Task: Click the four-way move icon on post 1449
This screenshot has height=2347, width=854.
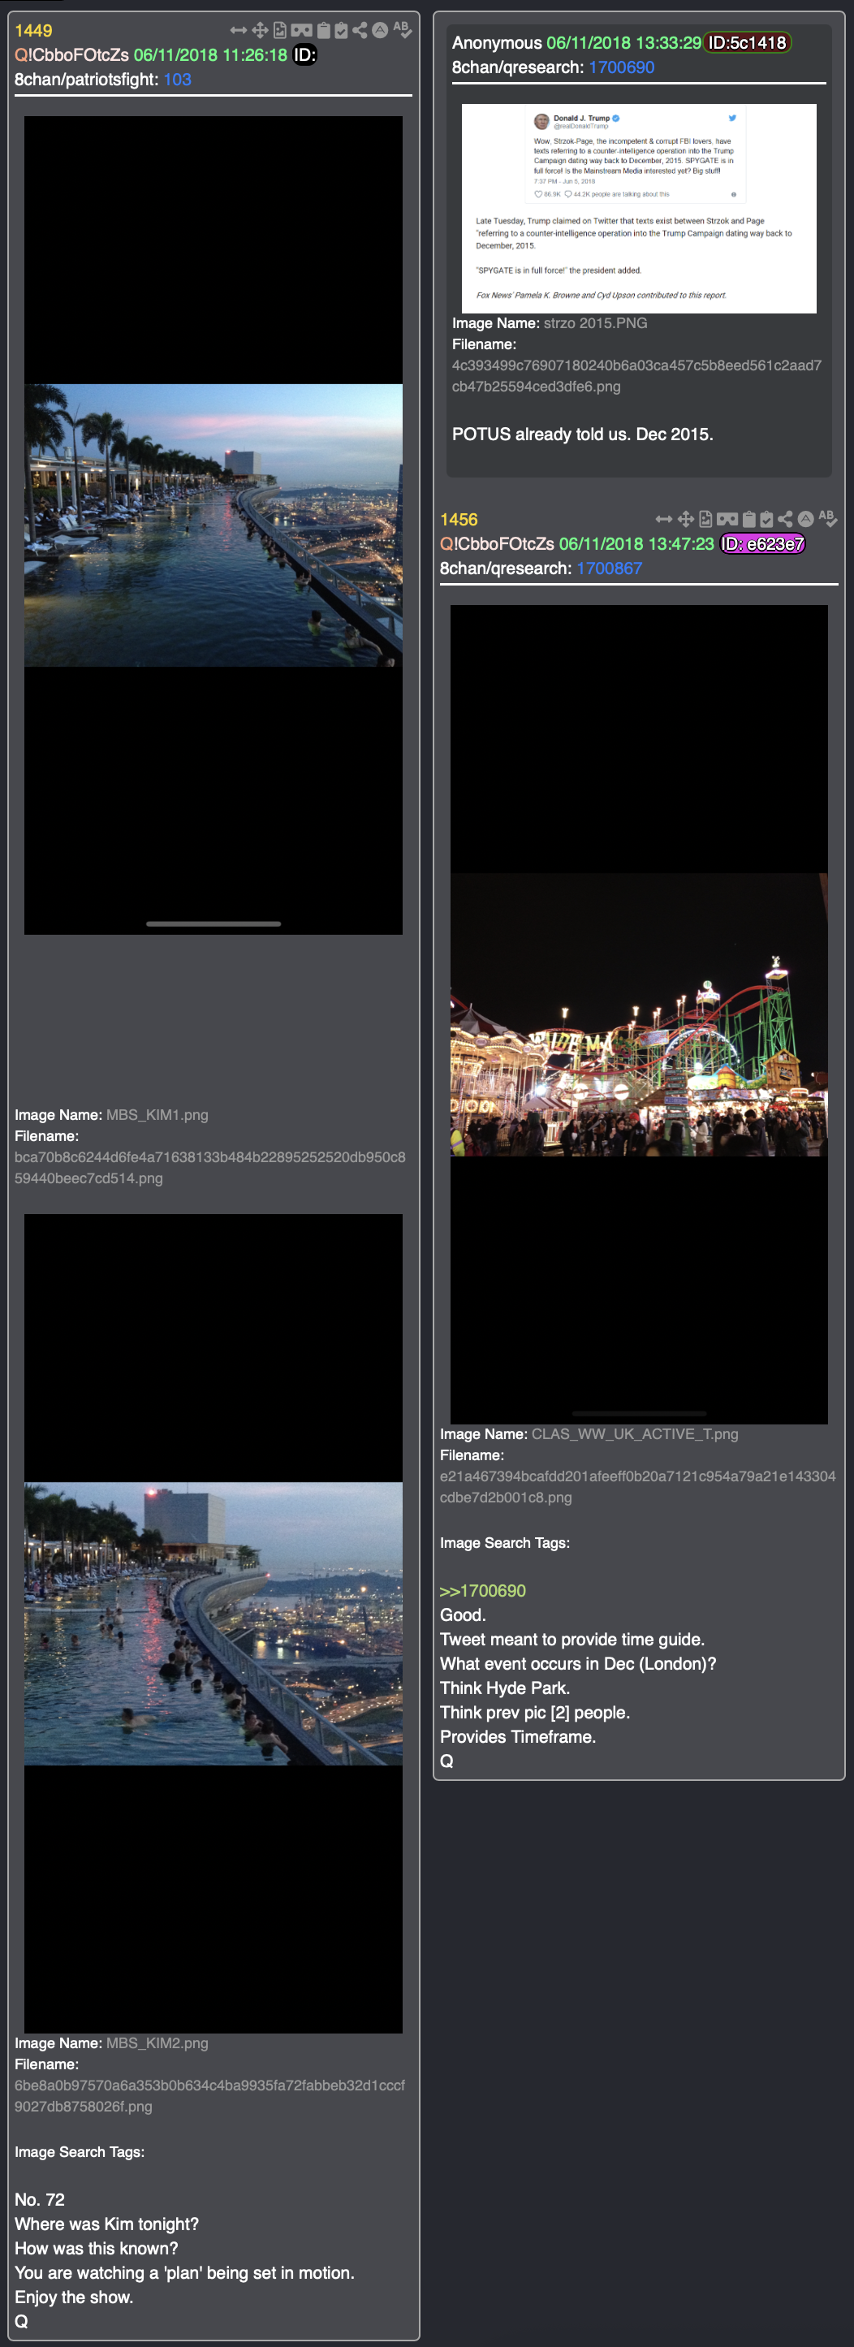Action: pos(261,31)
